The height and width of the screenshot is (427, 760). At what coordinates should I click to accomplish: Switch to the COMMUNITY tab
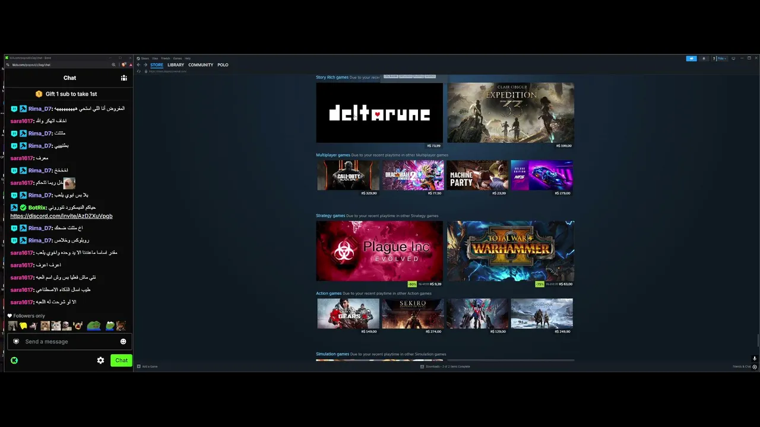[201, 65]
